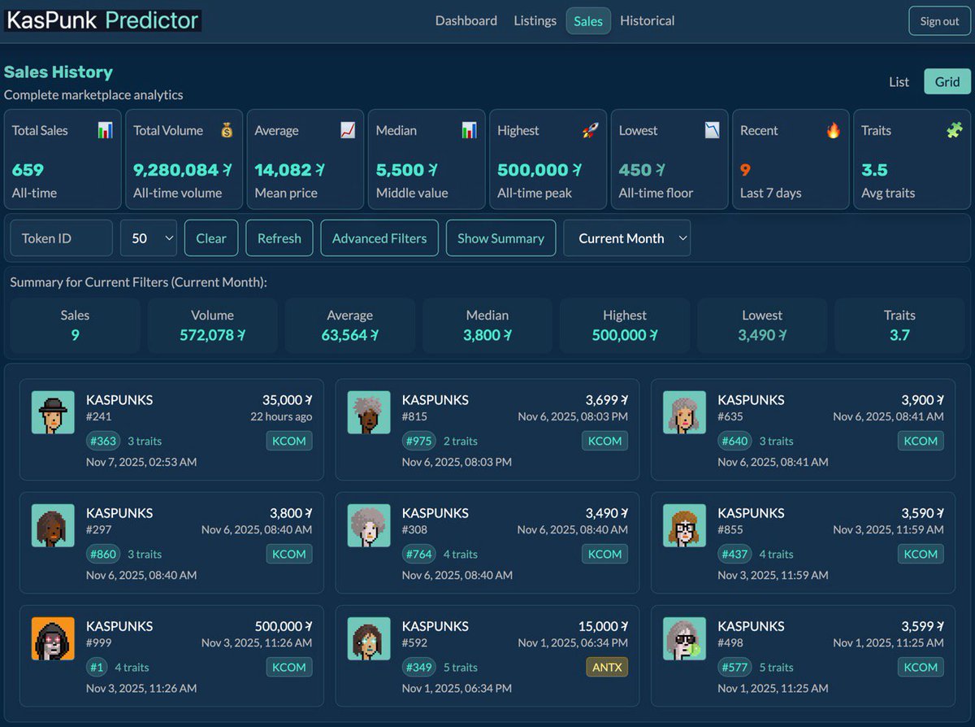This screenshot has width=975, height=727.
Task: Click rank badge #764 on KasPunk #308
Action: click(x=419, y=554)
